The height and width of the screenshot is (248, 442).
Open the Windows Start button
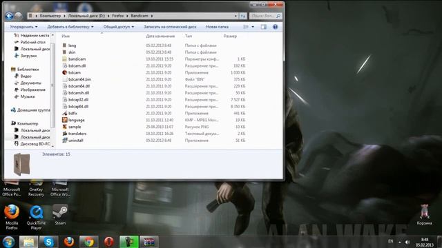click(x=8, y=242)
